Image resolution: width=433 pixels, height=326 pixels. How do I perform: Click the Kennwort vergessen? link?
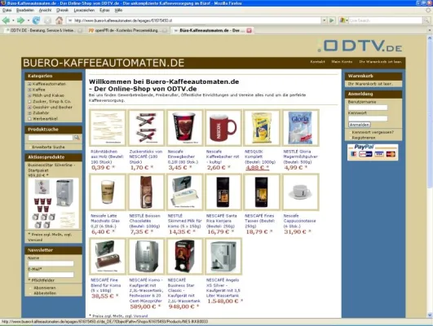point(373,132)
